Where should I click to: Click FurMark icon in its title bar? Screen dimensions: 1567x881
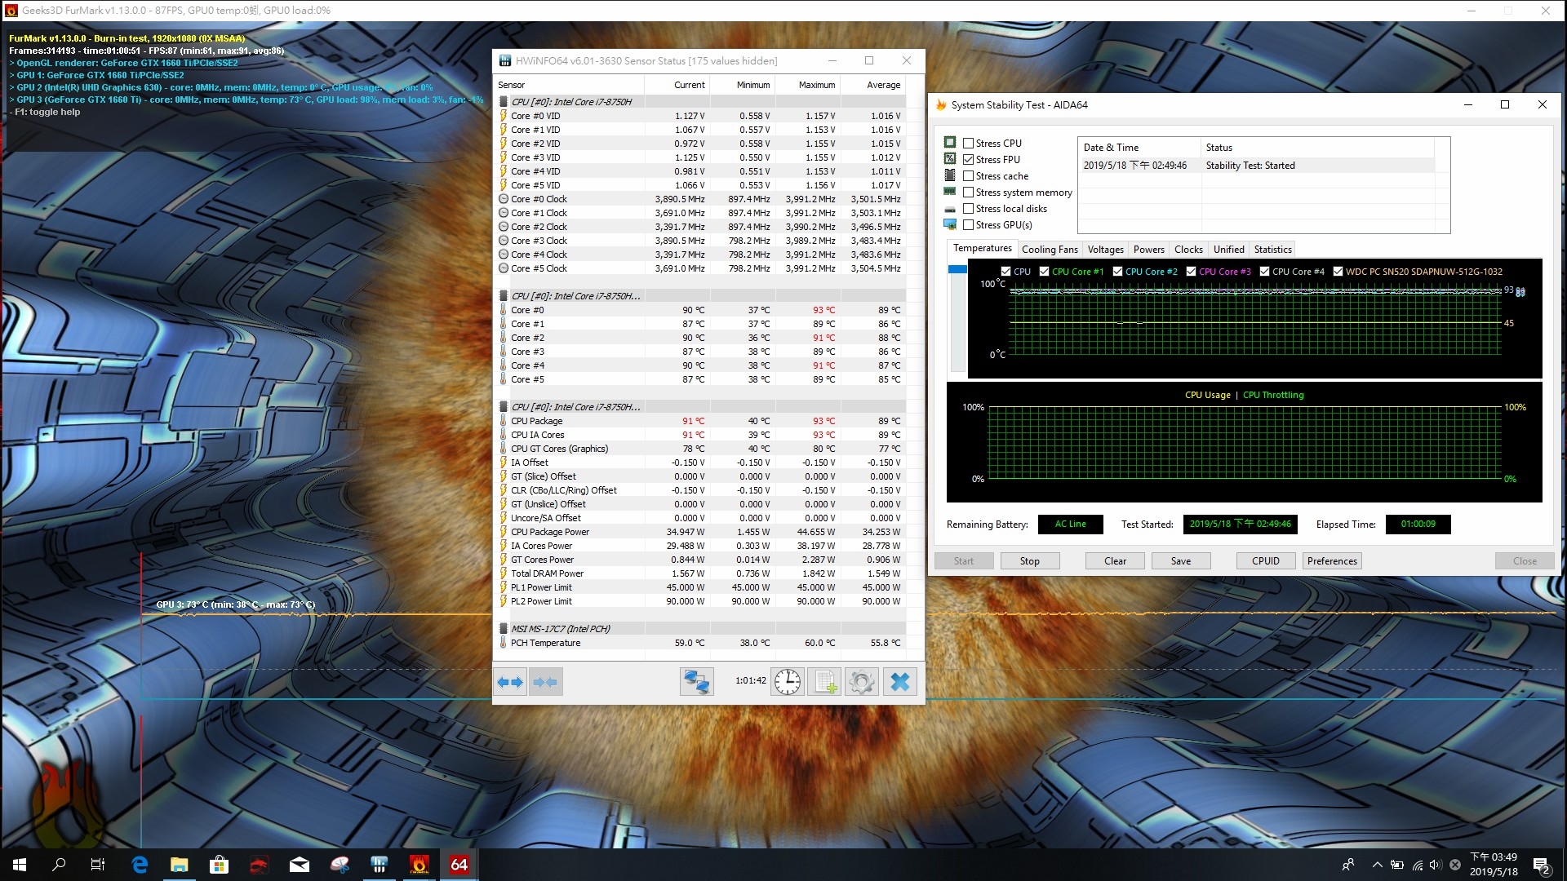(x=11, y=11)
